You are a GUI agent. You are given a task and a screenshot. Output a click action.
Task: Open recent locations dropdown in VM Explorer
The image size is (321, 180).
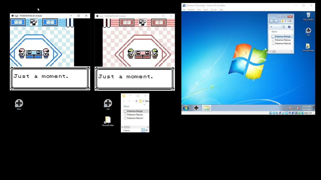pyautogui.click(x=279, y=21)
